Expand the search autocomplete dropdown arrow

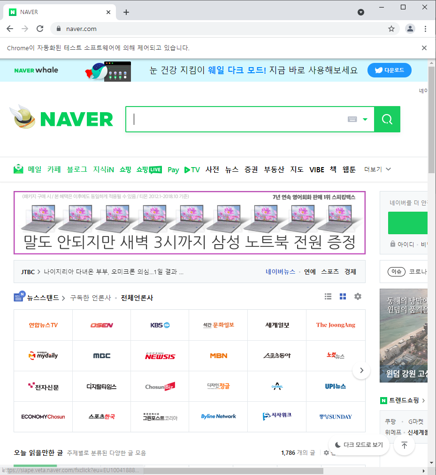(365, 119)
